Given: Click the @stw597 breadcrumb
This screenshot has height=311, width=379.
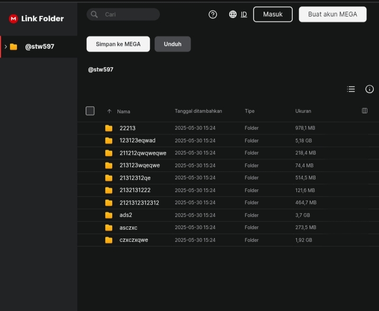Looking at the screenshot, I should 101,69.
